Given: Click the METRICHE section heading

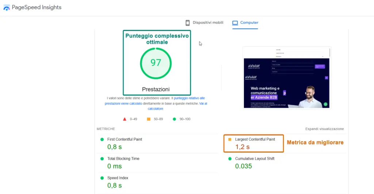Looking at the screenshot, I should pos(106,129).
